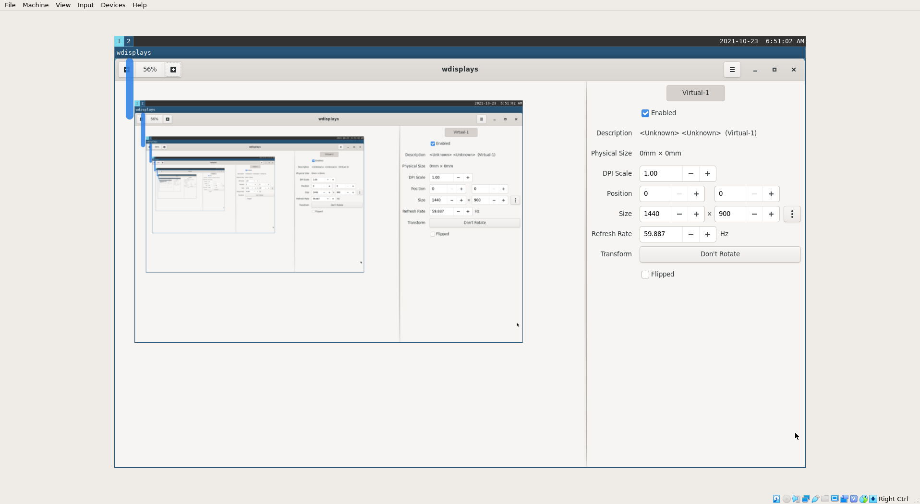Toggle the Enabled checkbox

pyautogui.click(x=645, y=113)
